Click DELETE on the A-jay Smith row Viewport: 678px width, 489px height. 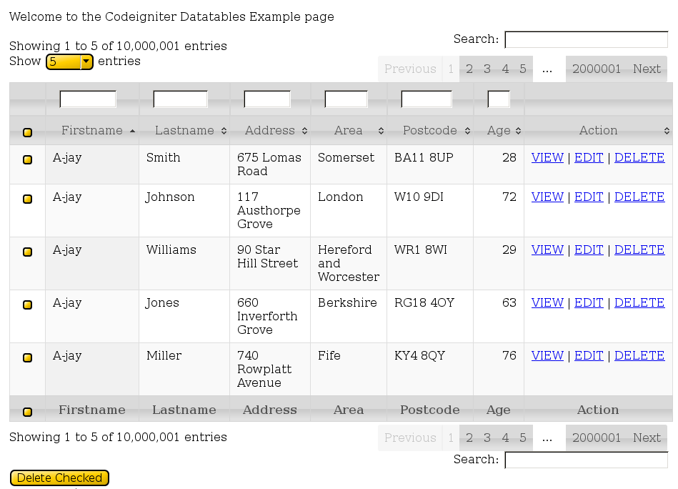tap(639, 157)
